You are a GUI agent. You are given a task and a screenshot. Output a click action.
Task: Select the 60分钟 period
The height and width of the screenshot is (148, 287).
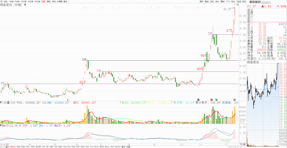37,2
